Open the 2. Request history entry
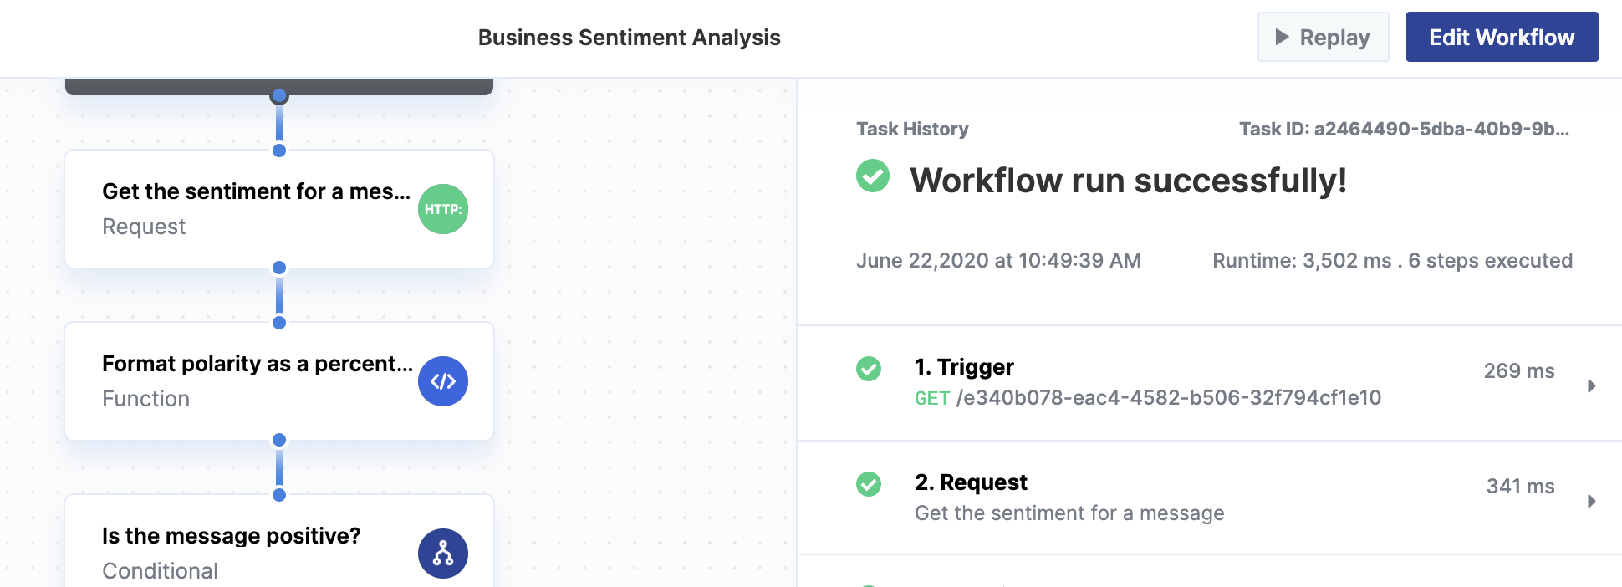1622x587 pixels. 971,482
